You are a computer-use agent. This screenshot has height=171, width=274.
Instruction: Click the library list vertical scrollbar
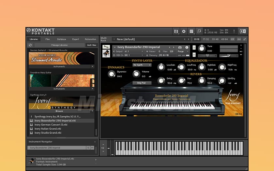coord(96,132)
